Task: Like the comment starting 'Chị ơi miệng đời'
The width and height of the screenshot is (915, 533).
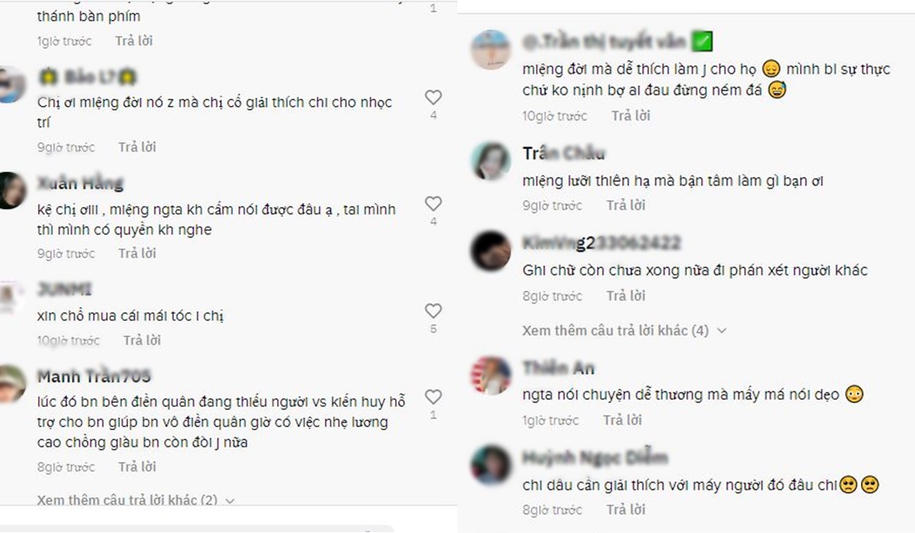Action: pos(433,97)
